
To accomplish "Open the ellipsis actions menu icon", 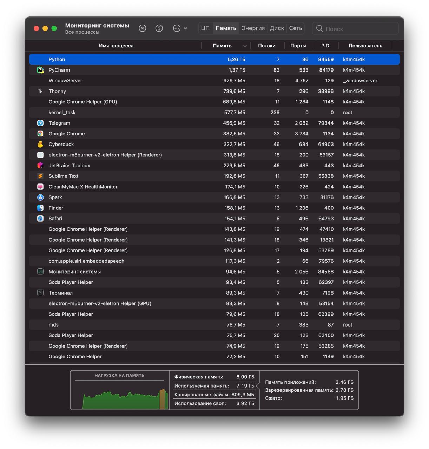I will (180, 28).
